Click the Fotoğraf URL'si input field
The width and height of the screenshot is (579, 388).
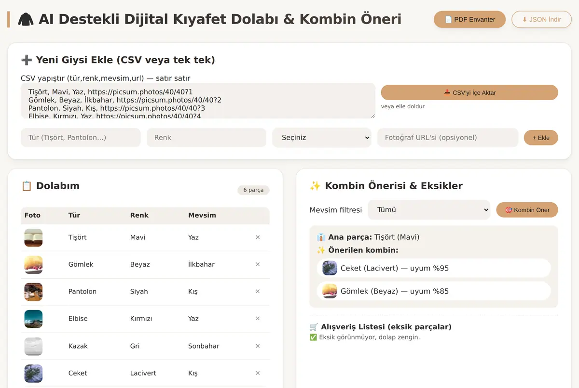(x=448, y=137)
